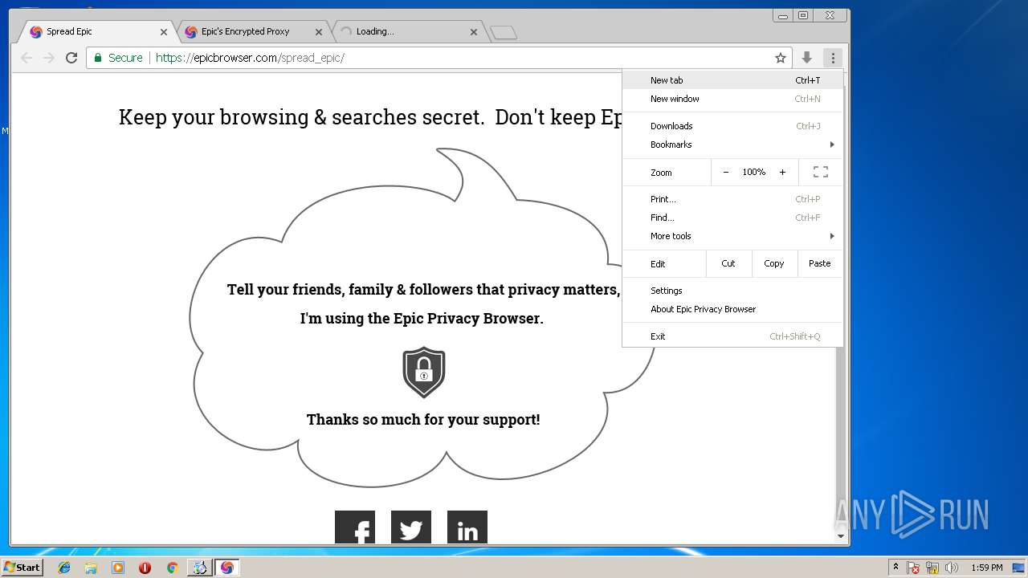Image resolution: width=1028 pixels, height=578 pixels.
Task: Show hidden tray icons arrow
Action: (895, 568)
